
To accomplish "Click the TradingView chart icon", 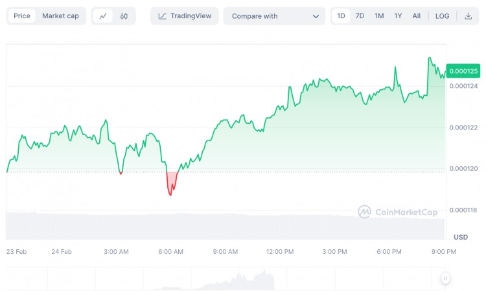I will (163, 16).
